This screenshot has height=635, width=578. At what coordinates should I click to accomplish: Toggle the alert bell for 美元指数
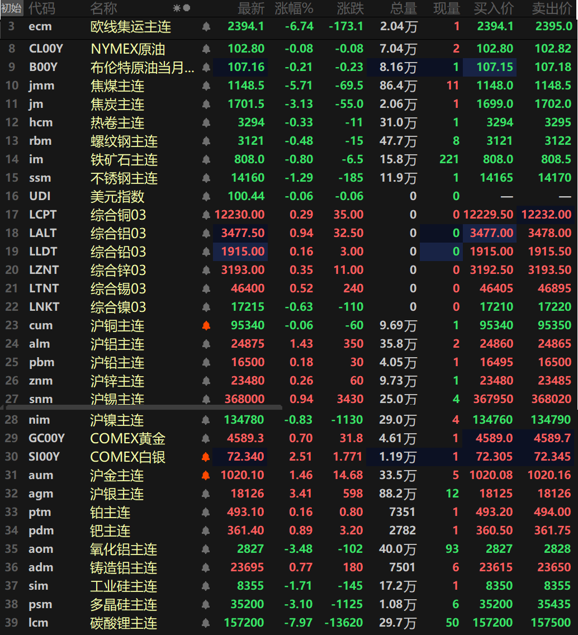[206, 196]
